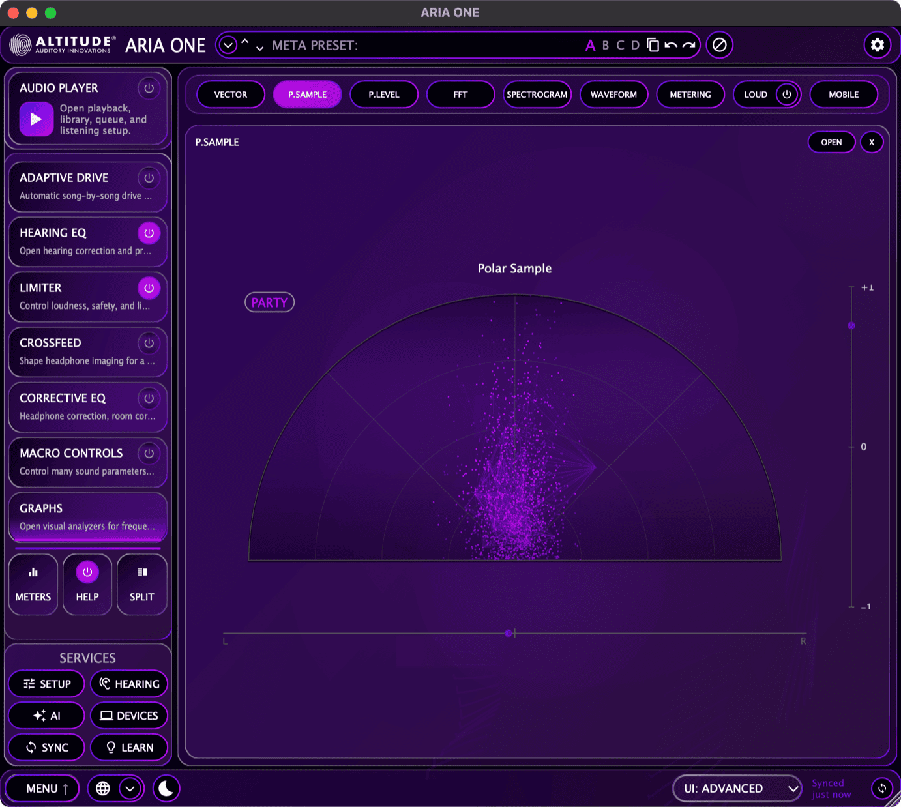
Task: Open the DEVICES service
Action: (x=129, y=716)
